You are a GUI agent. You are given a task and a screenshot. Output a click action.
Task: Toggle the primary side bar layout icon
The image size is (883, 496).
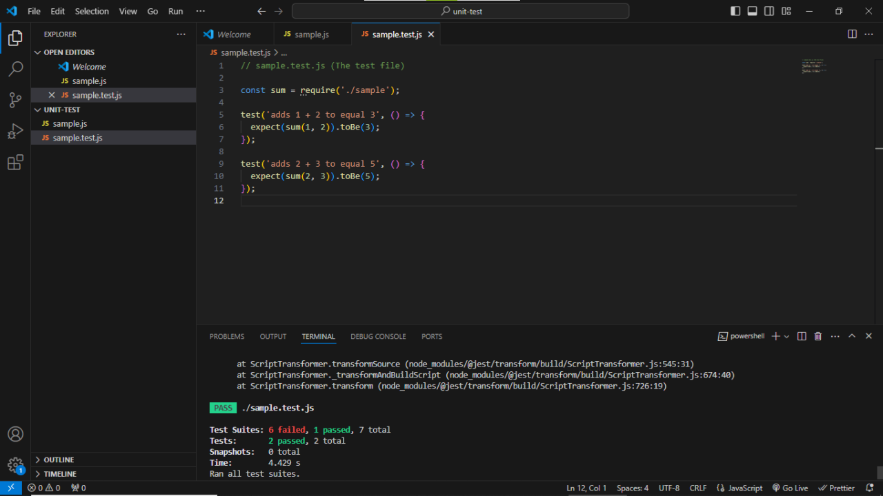click(735, 11)
